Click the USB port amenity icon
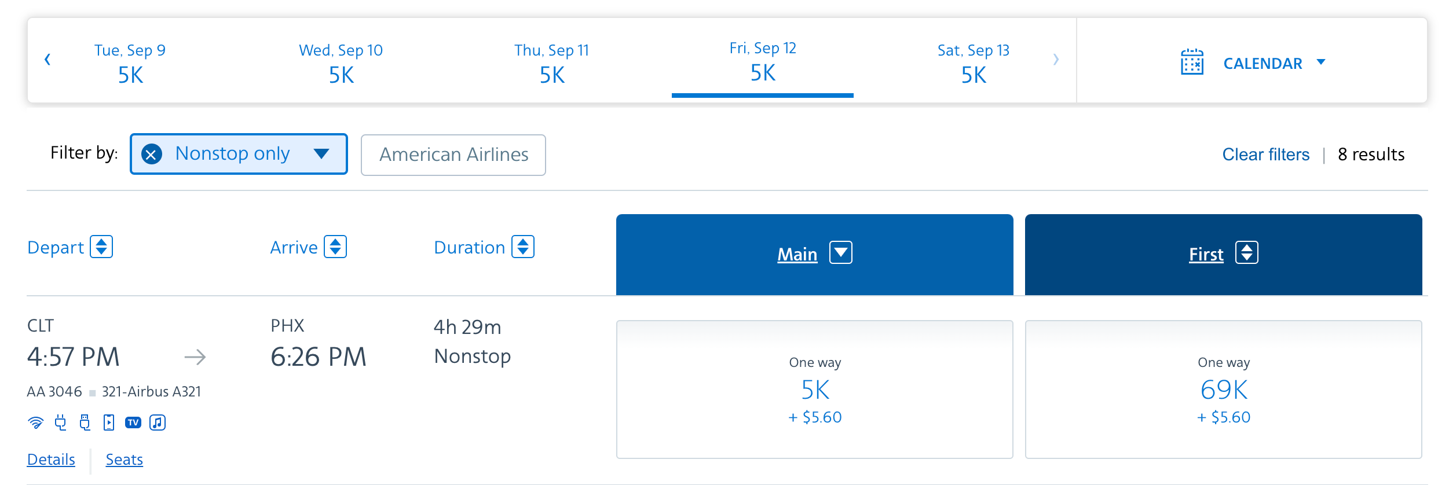 pos(85,422)
